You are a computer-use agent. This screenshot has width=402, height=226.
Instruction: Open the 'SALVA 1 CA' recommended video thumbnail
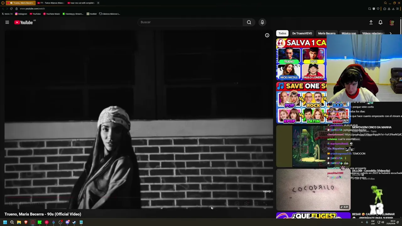[x=301, y=60]
